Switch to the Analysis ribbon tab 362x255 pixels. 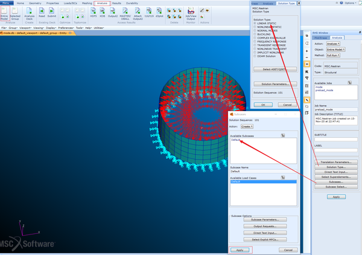(x=103, y=3)
